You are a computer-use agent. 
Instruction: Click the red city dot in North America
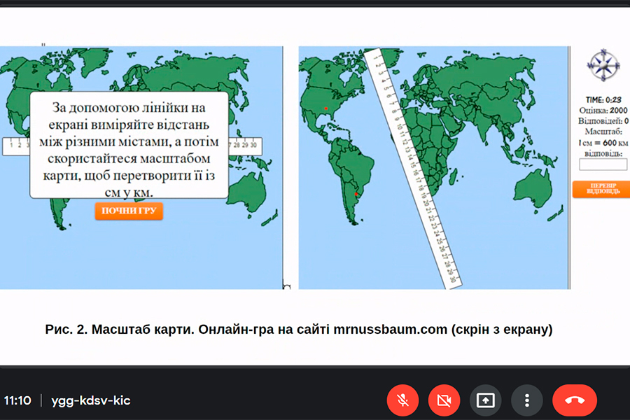pos(325,108)
